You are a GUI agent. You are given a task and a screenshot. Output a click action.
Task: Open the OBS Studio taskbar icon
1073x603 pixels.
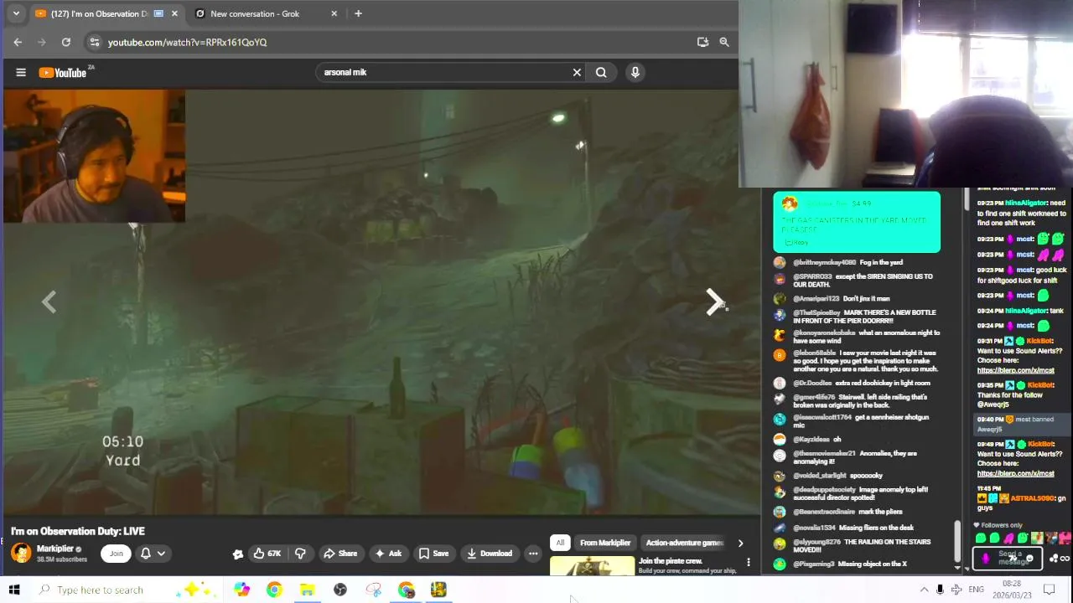pyautogui.click(x=340, y=590)
